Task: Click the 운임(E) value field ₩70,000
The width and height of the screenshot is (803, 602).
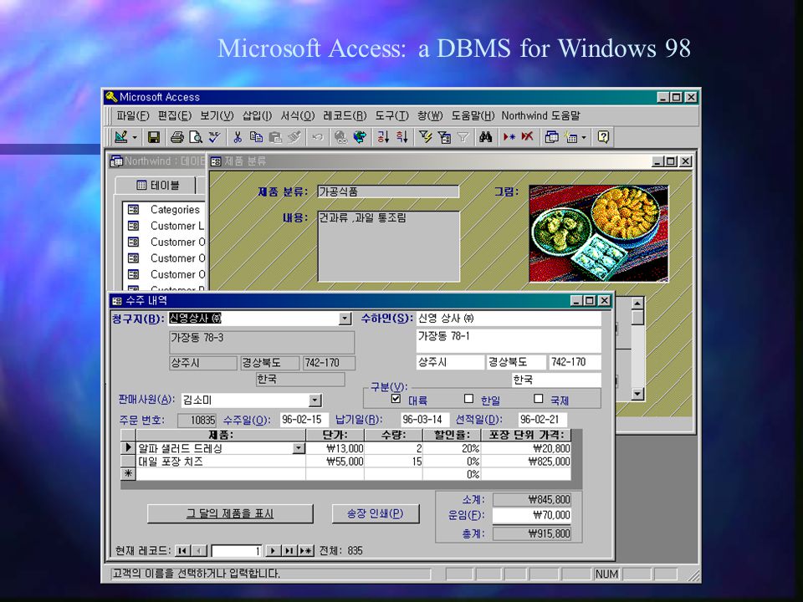Action: (532, 515)
